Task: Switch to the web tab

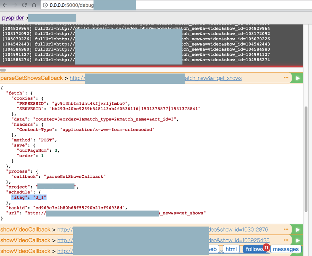Action: click(213, 249)
